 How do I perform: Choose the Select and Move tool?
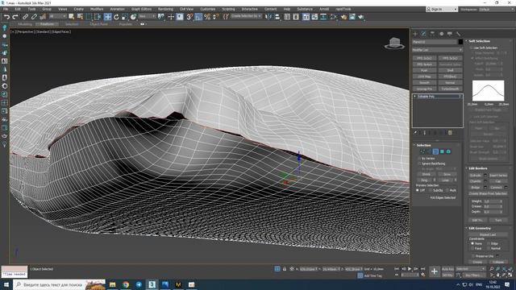[107, 17]
